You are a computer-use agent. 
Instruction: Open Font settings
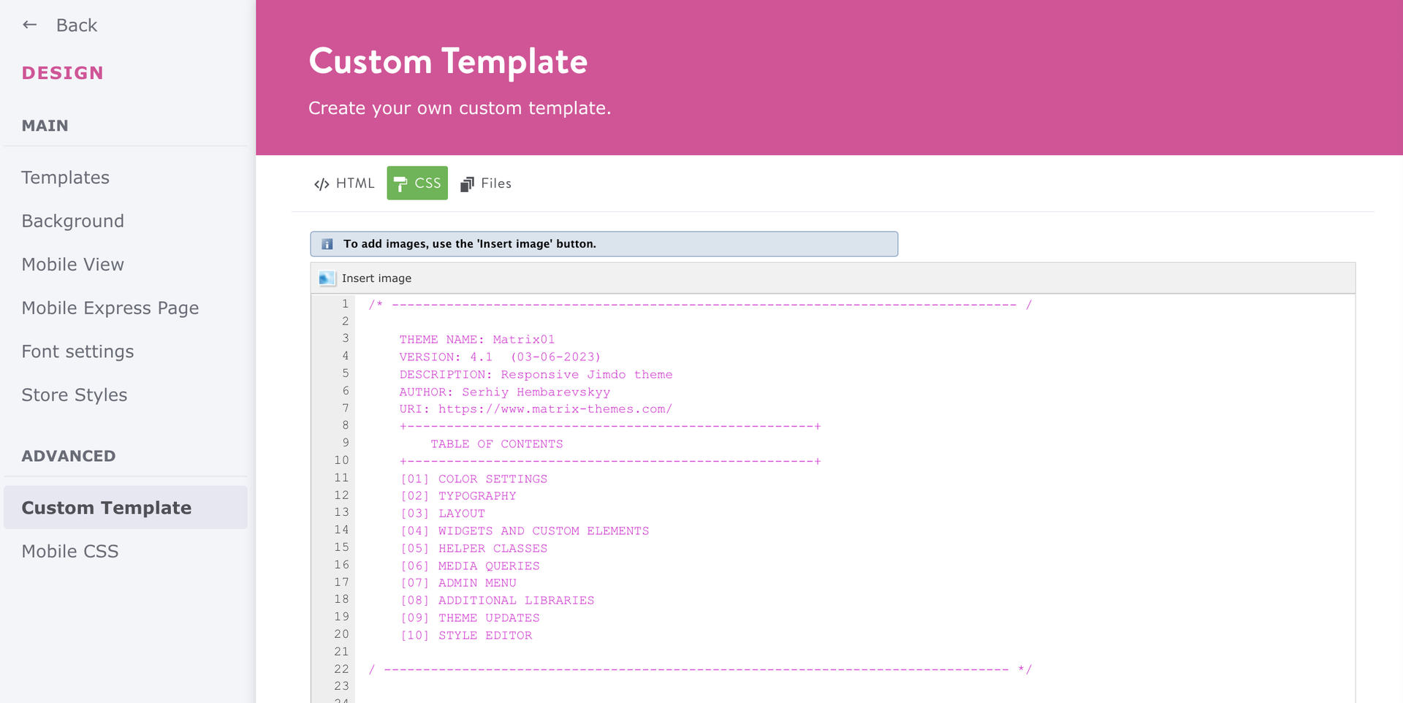pos(77,351)
